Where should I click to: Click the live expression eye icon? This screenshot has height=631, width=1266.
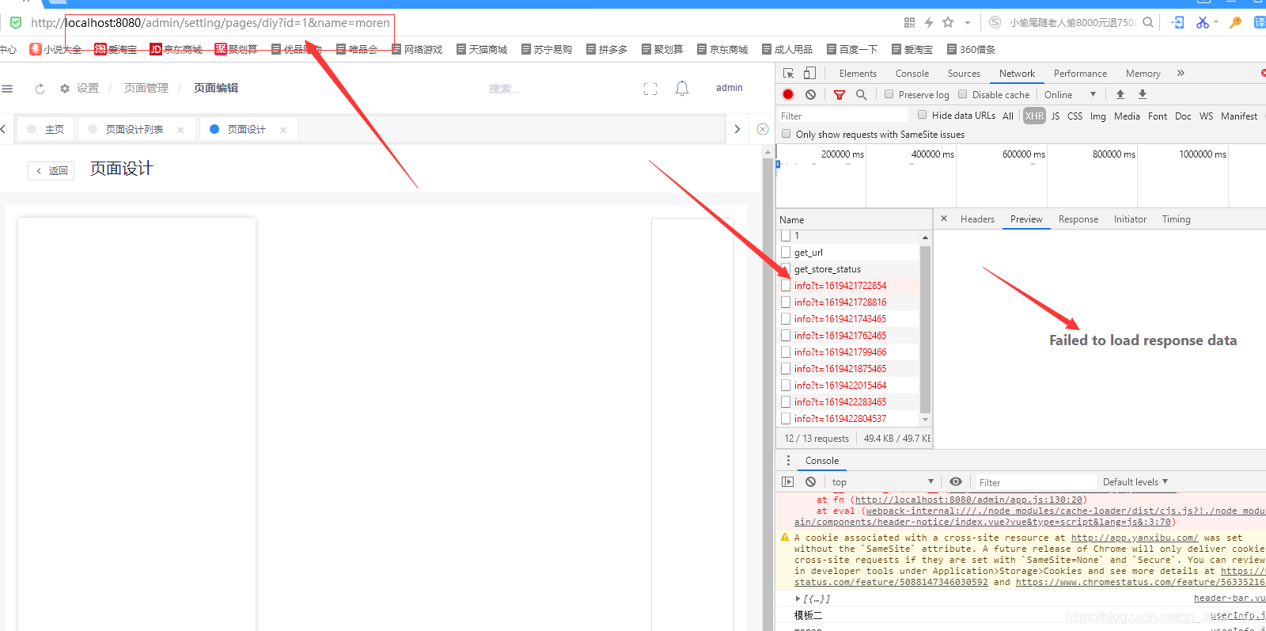(x=956, y=481)
